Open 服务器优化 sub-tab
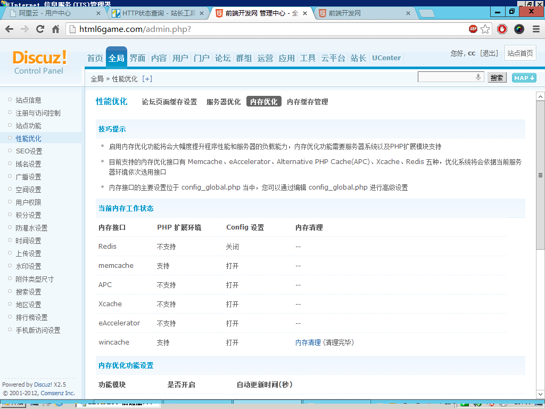 [x=224, y=102]
